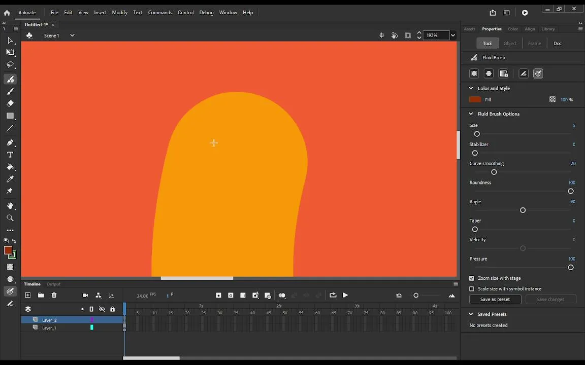Select the Free Transform tool

[11, 53]
